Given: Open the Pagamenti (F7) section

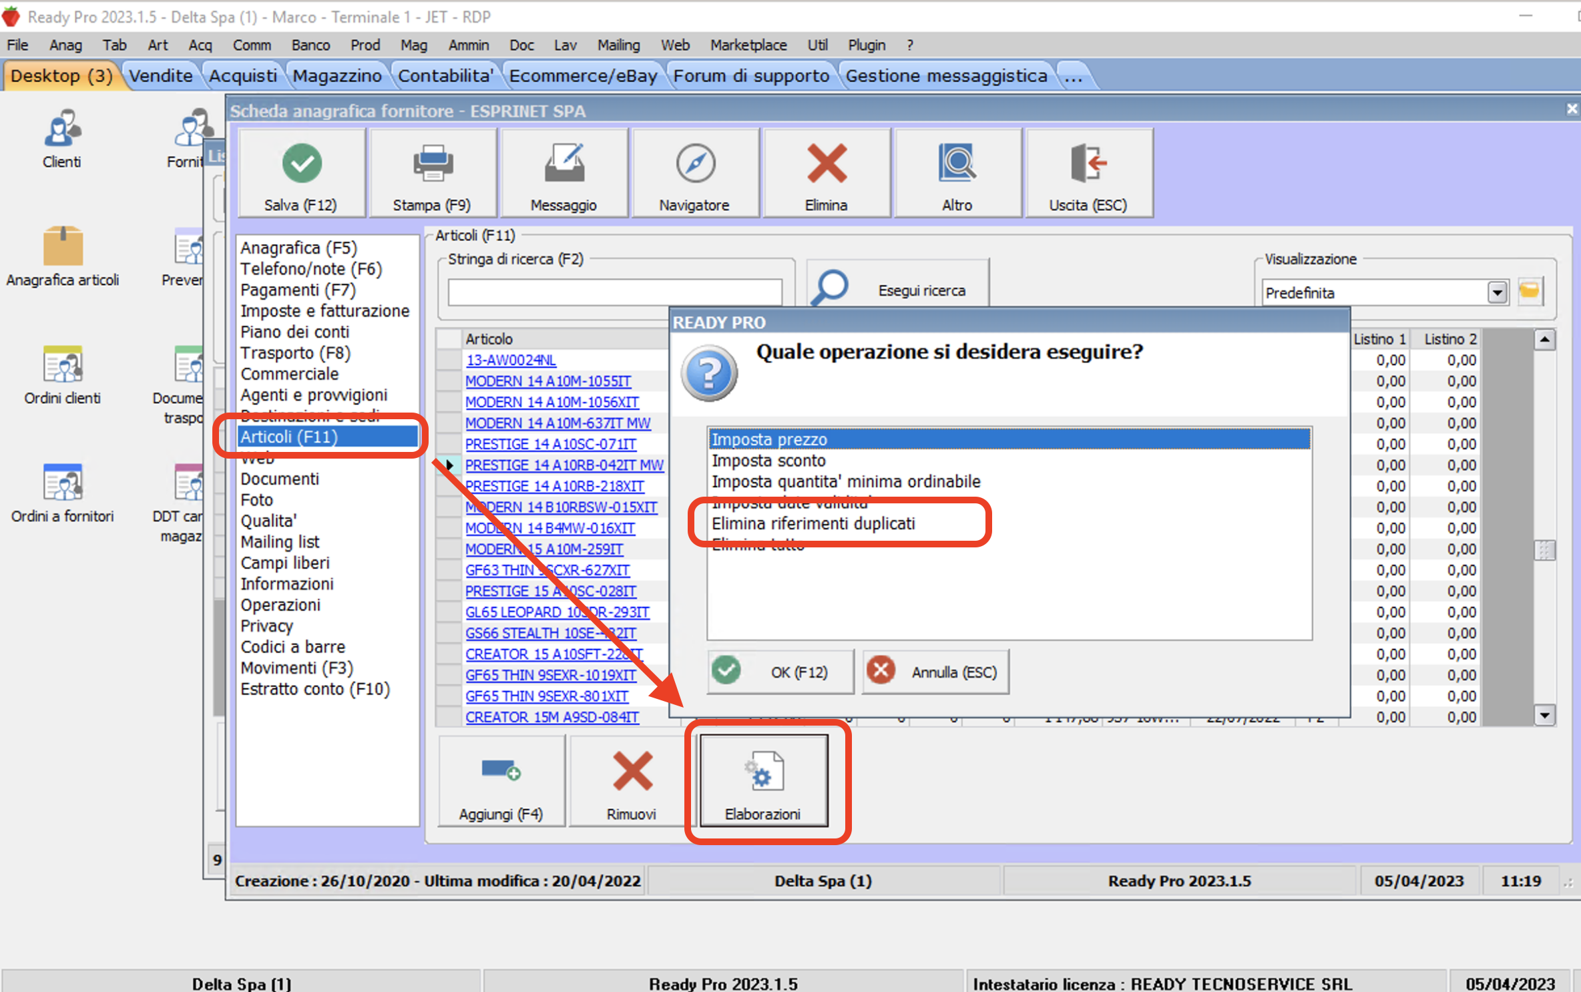Looking at the screenshot, I should point(298,290).
